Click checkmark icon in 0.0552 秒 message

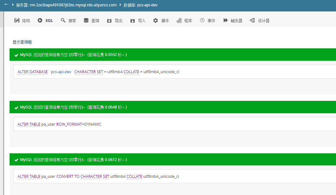point(16,55)
